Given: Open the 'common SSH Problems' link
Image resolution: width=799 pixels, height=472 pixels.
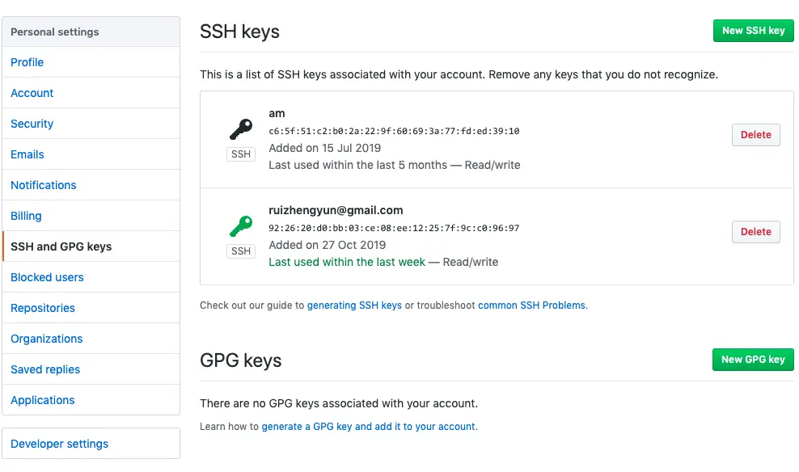Looking at the screenshot, I should (532, 306).
